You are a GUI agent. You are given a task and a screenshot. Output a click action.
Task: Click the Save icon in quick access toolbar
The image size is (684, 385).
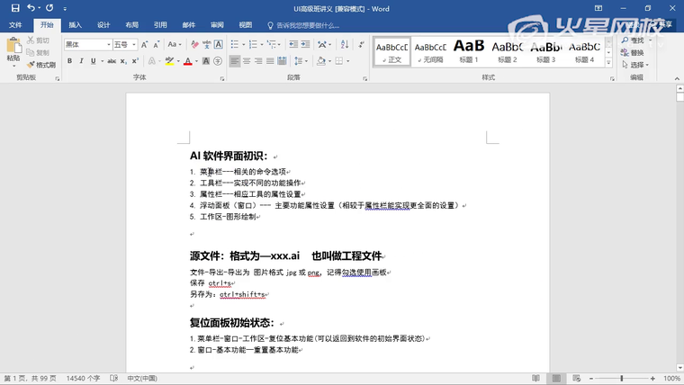pyautogui.click(x=15, y=8)
